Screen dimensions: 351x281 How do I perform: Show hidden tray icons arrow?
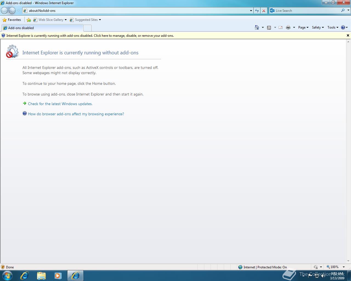point(303,276)
